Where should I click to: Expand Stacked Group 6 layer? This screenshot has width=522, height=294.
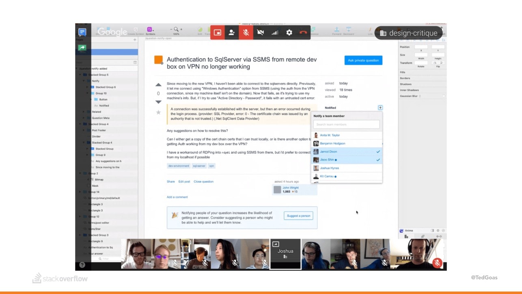87,87
